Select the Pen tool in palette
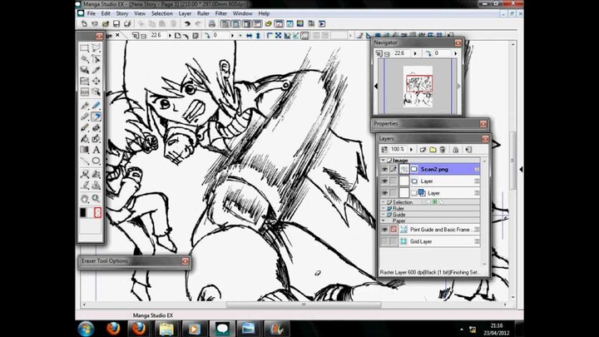 click(x=84, y=106)
